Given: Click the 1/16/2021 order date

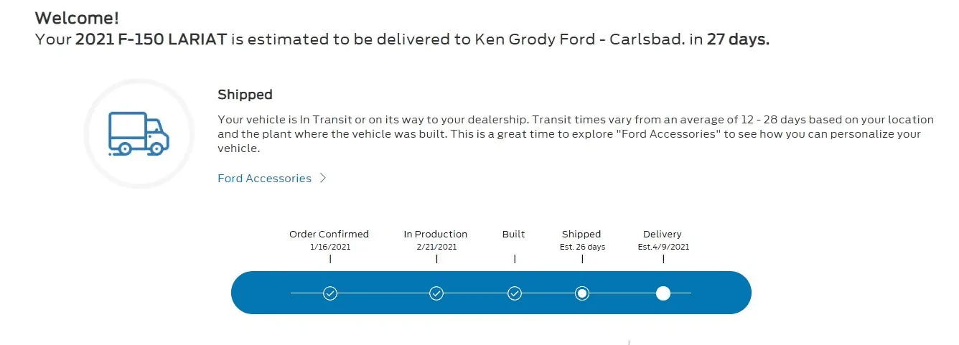Looking at the screenshot, I should point(329,247).
